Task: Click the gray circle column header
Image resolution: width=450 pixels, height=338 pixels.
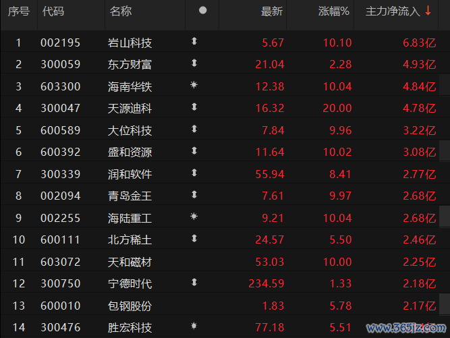Action: (x=203, y=11)
